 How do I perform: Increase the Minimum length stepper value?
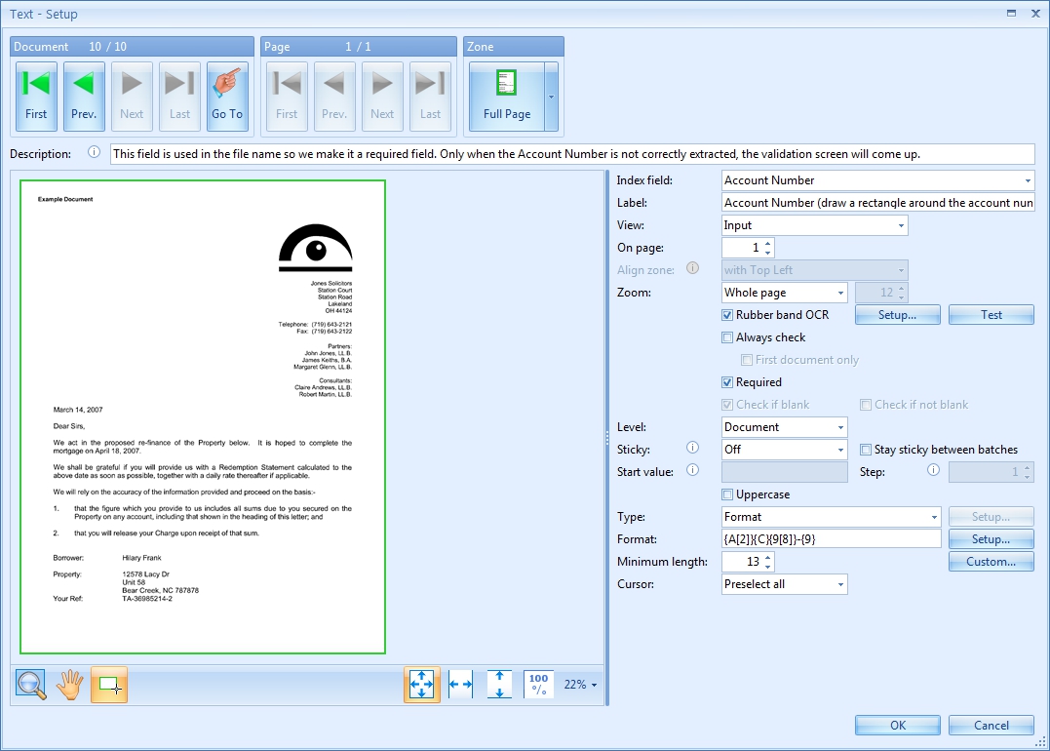click(768, 557)
